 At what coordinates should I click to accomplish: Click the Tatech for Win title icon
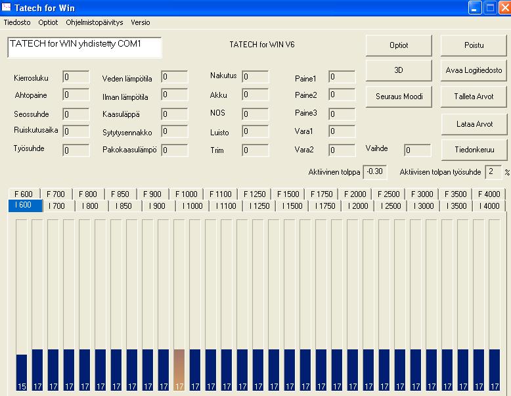tap(6, 7)
